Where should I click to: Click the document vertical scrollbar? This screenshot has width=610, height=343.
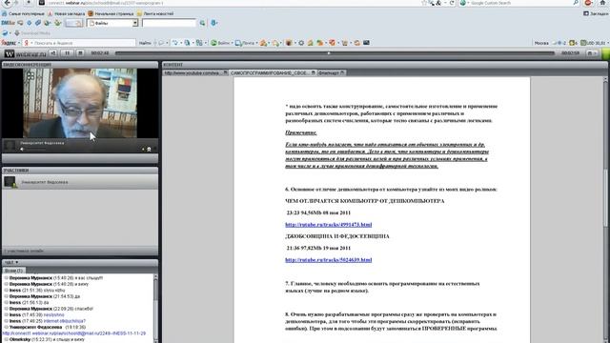[x=605, y=210]
